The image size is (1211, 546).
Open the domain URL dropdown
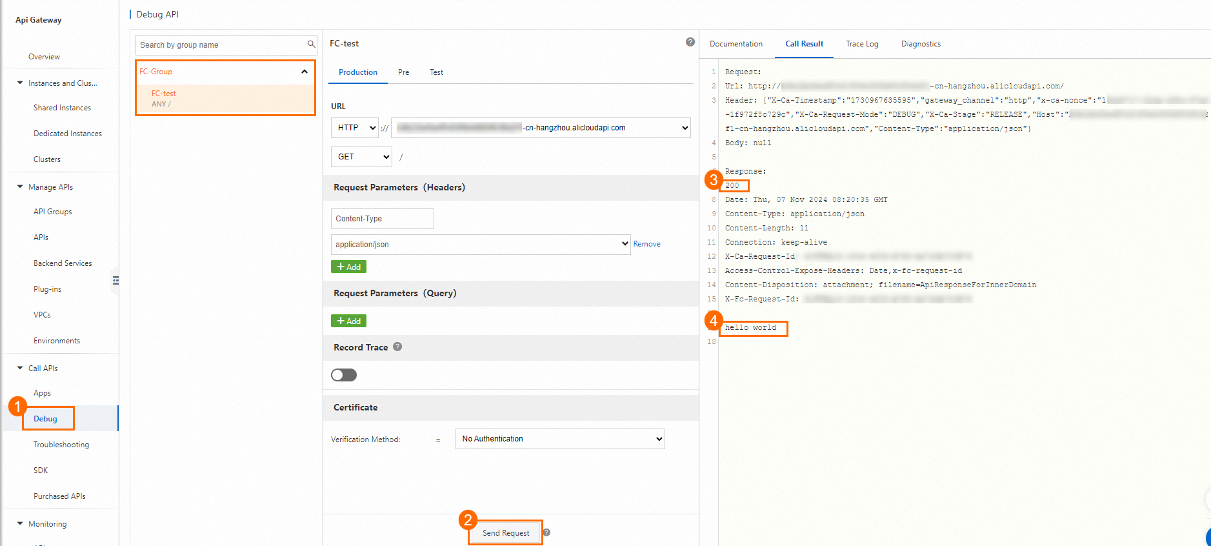(x=541, y=128)
